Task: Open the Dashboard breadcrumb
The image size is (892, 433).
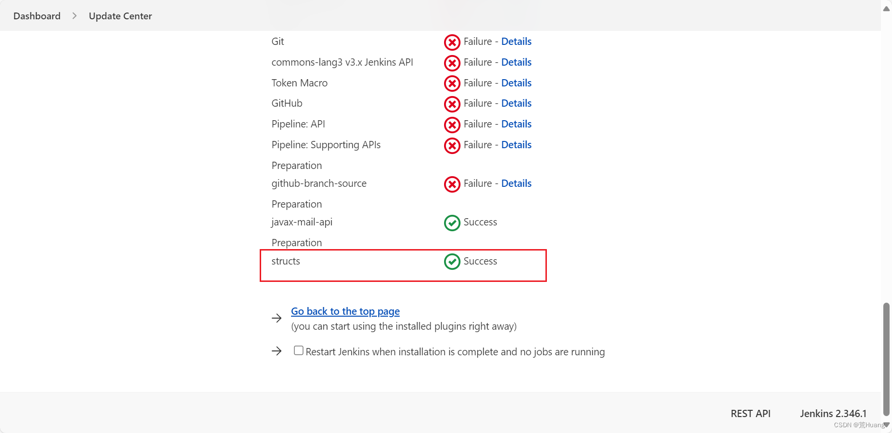Action: [37, 16]
